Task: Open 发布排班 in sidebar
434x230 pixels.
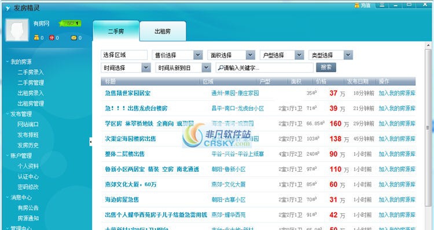Action: [28, 135]
